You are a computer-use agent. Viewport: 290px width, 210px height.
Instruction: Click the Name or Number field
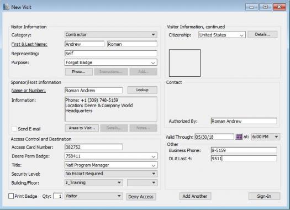tap(93, 90)
